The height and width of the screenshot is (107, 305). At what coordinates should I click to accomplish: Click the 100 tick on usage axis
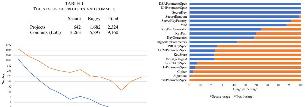(301, 85)
